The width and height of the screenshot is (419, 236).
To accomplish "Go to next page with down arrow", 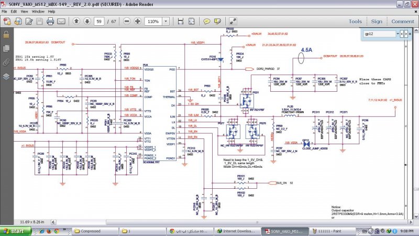I will coord(87,21).
